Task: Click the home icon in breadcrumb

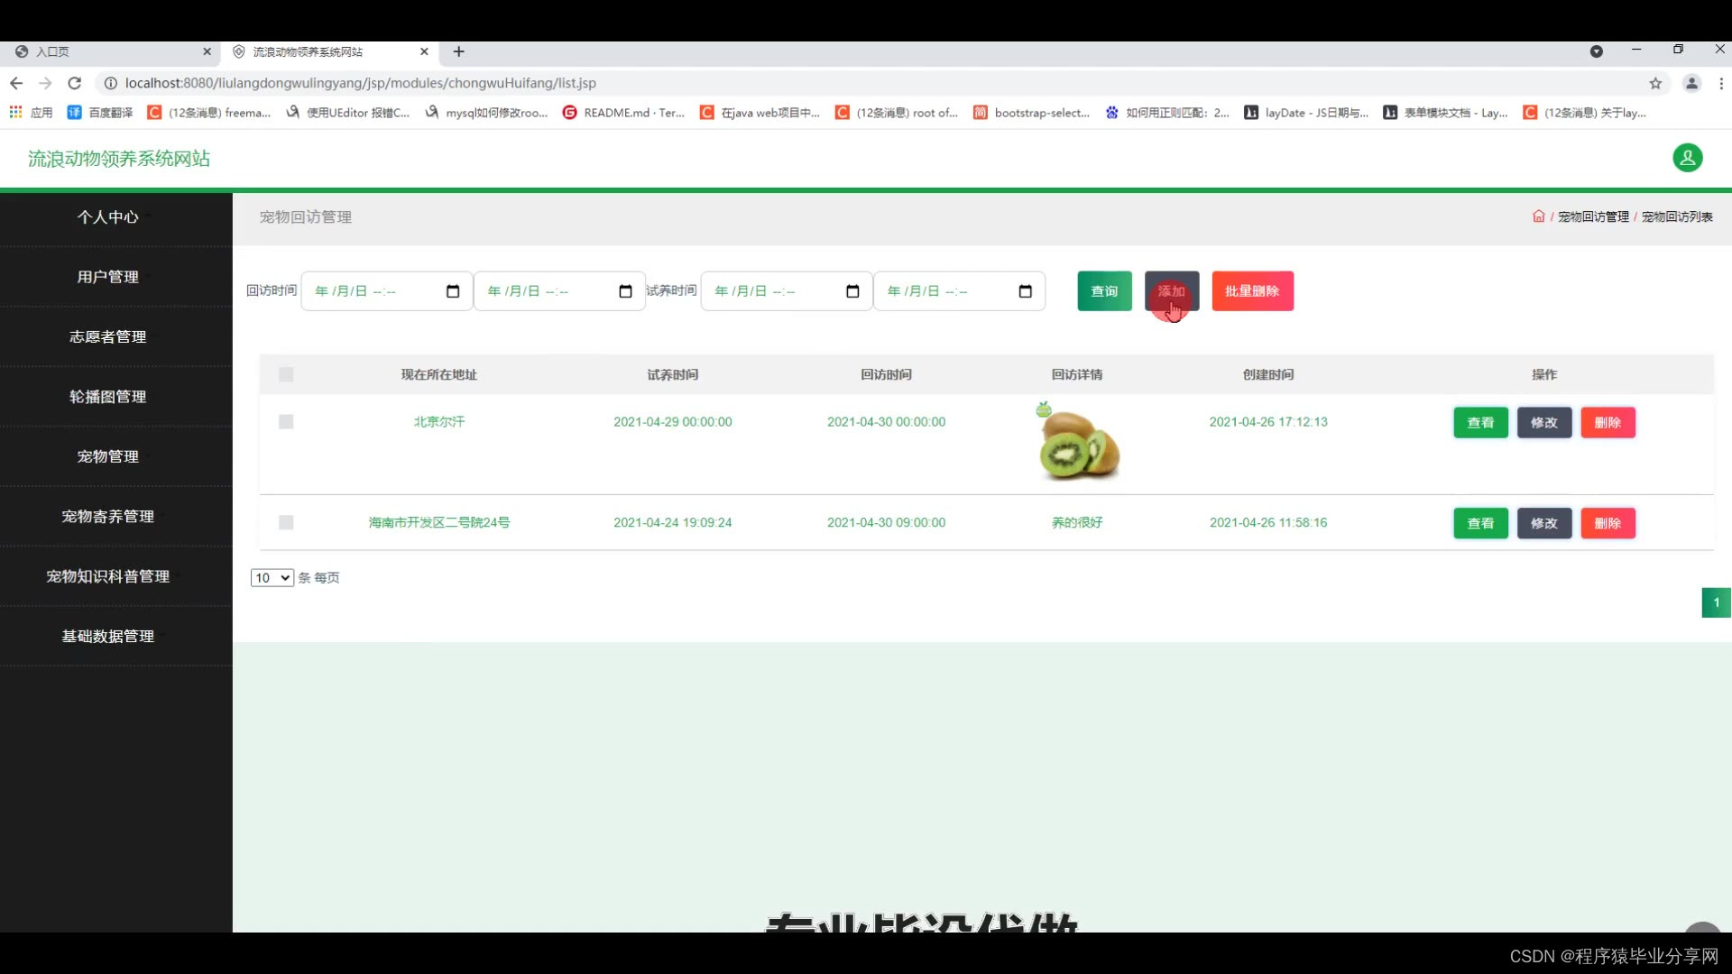Action: pos(1538,216)
